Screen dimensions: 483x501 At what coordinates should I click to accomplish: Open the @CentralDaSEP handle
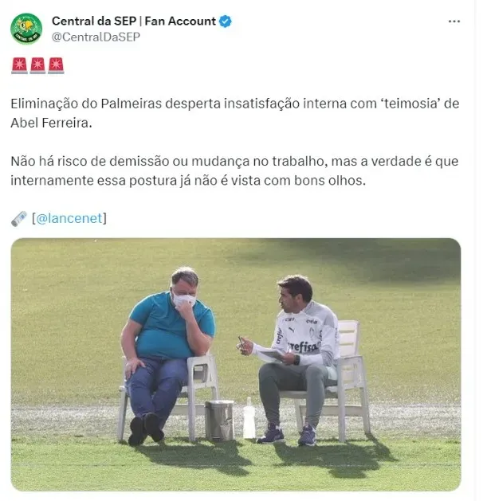pos(96,37)
